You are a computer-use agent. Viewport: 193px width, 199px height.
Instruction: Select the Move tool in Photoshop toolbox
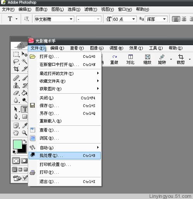click(24, 54)
